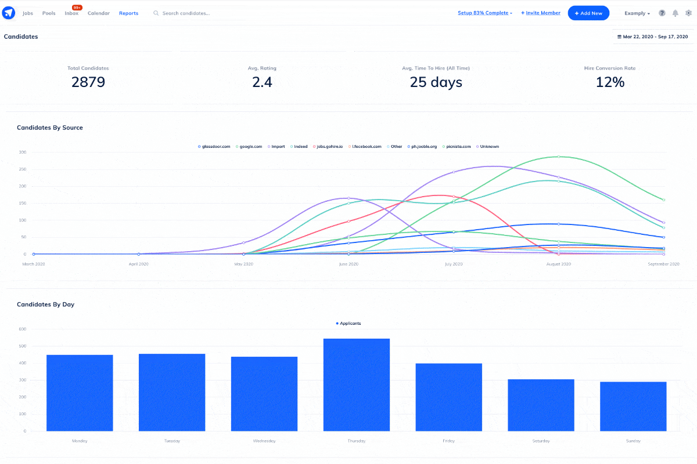Expand the Mar 22 - Sep 17 date range selector
The width and height of the screenshot is (697, 464).
(653, 36)
